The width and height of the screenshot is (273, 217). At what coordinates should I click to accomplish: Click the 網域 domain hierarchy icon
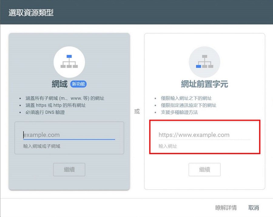pyautogui.click(x=69, y=62)
